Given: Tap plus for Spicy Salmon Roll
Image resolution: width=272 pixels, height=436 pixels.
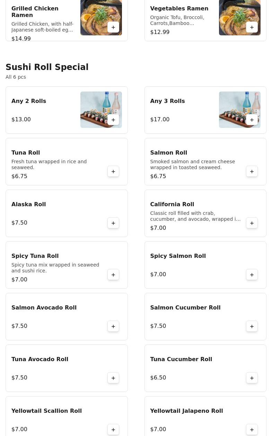Looking at the screenshot, I should 252,274.
